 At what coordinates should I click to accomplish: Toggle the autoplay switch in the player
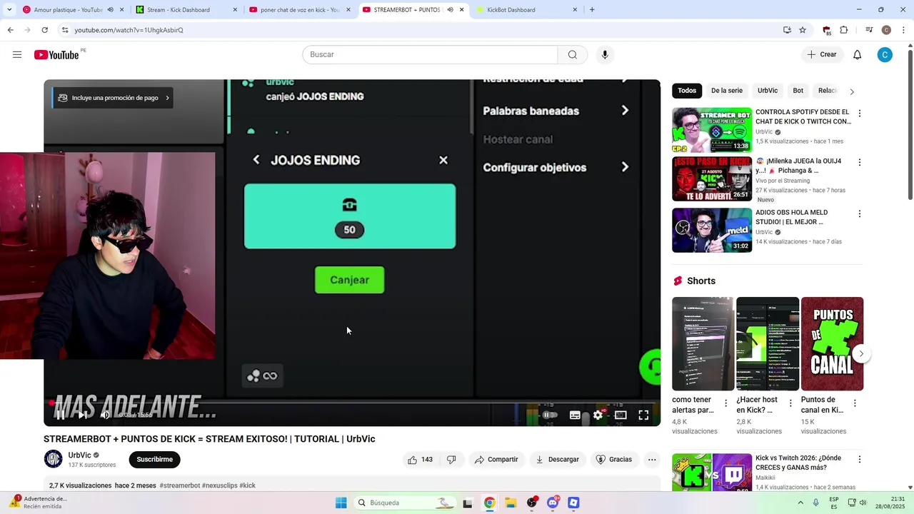point(549,415)
